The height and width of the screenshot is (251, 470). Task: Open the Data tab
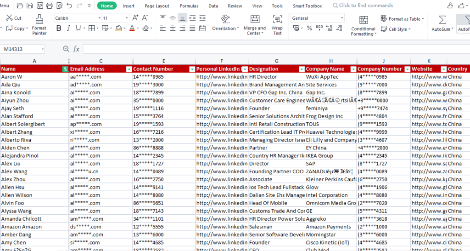click(x=213, y=6)
